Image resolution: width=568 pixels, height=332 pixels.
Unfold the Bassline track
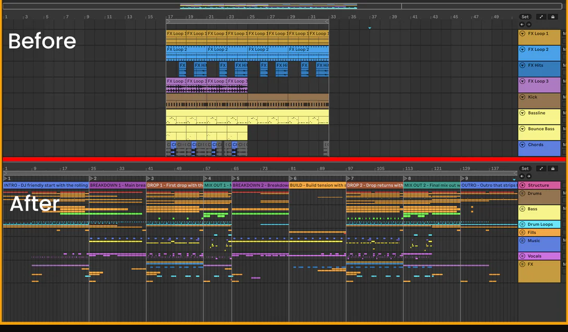click(522, 113)
